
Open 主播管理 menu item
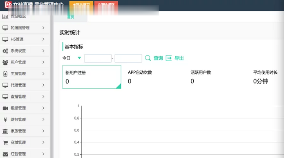pos(25,74)
